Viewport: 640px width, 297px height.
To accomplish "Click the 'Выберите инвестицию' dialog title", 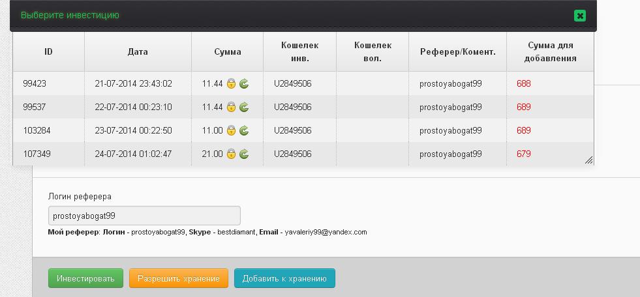I will 70,16.
